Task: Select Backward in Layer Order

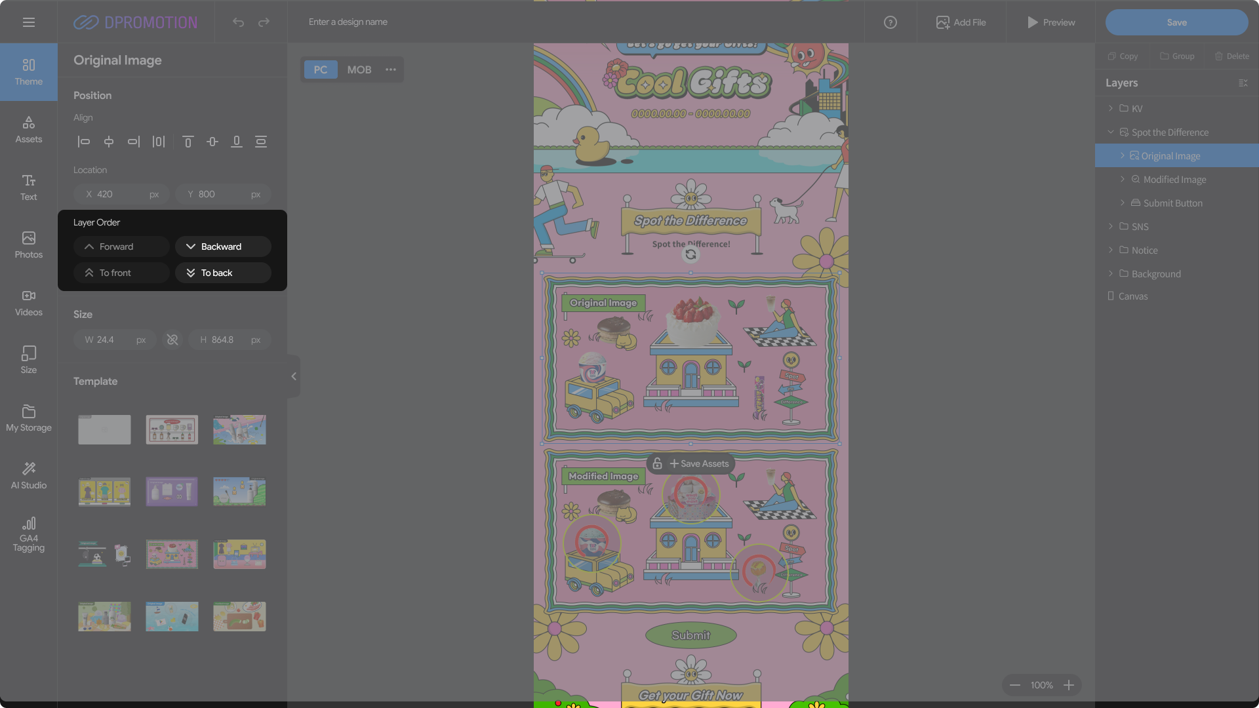Action: [x=223, y=246]
